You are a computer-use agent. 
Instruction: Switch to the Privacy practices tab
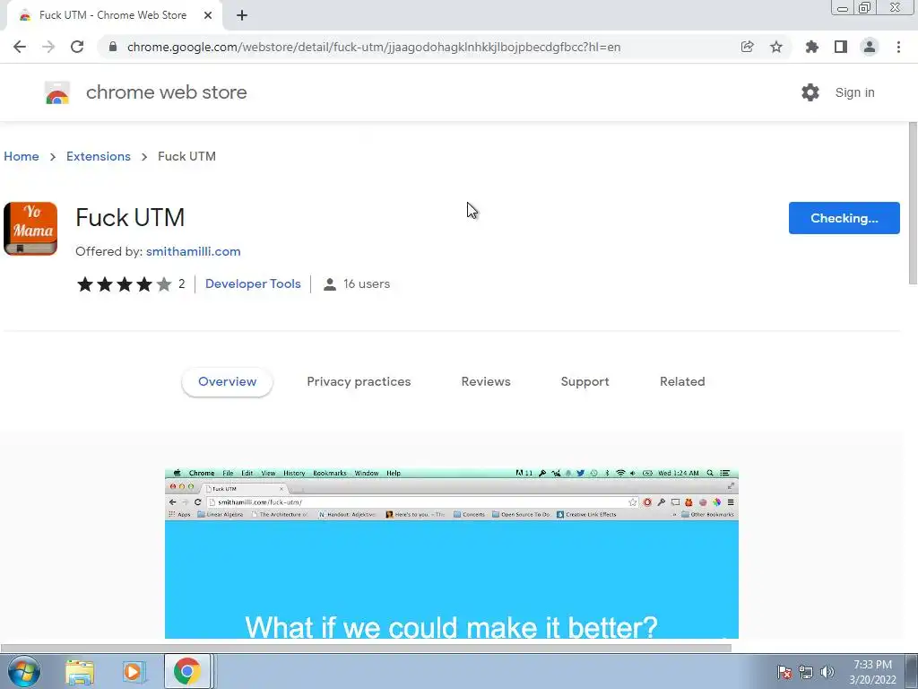pos(359,381)
